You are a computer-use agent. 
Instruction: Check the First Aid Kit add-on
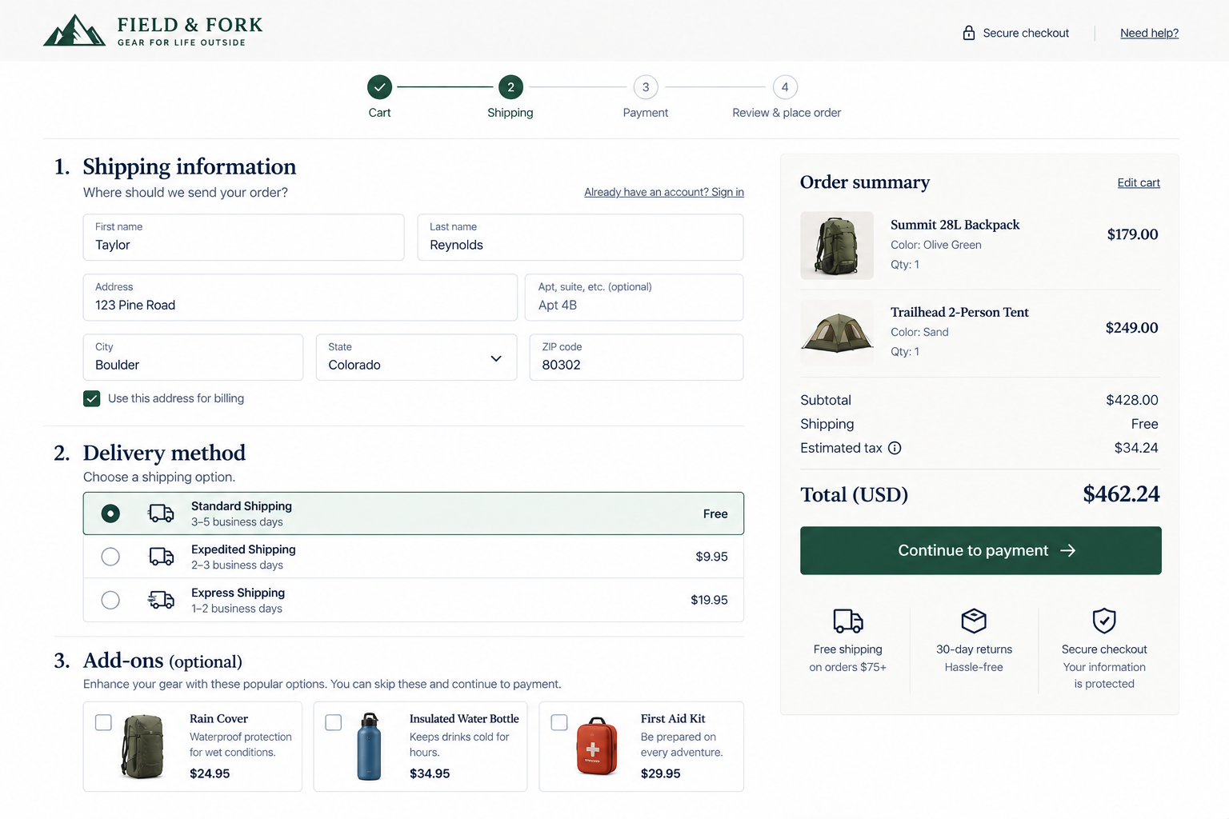tap(559, 722)
